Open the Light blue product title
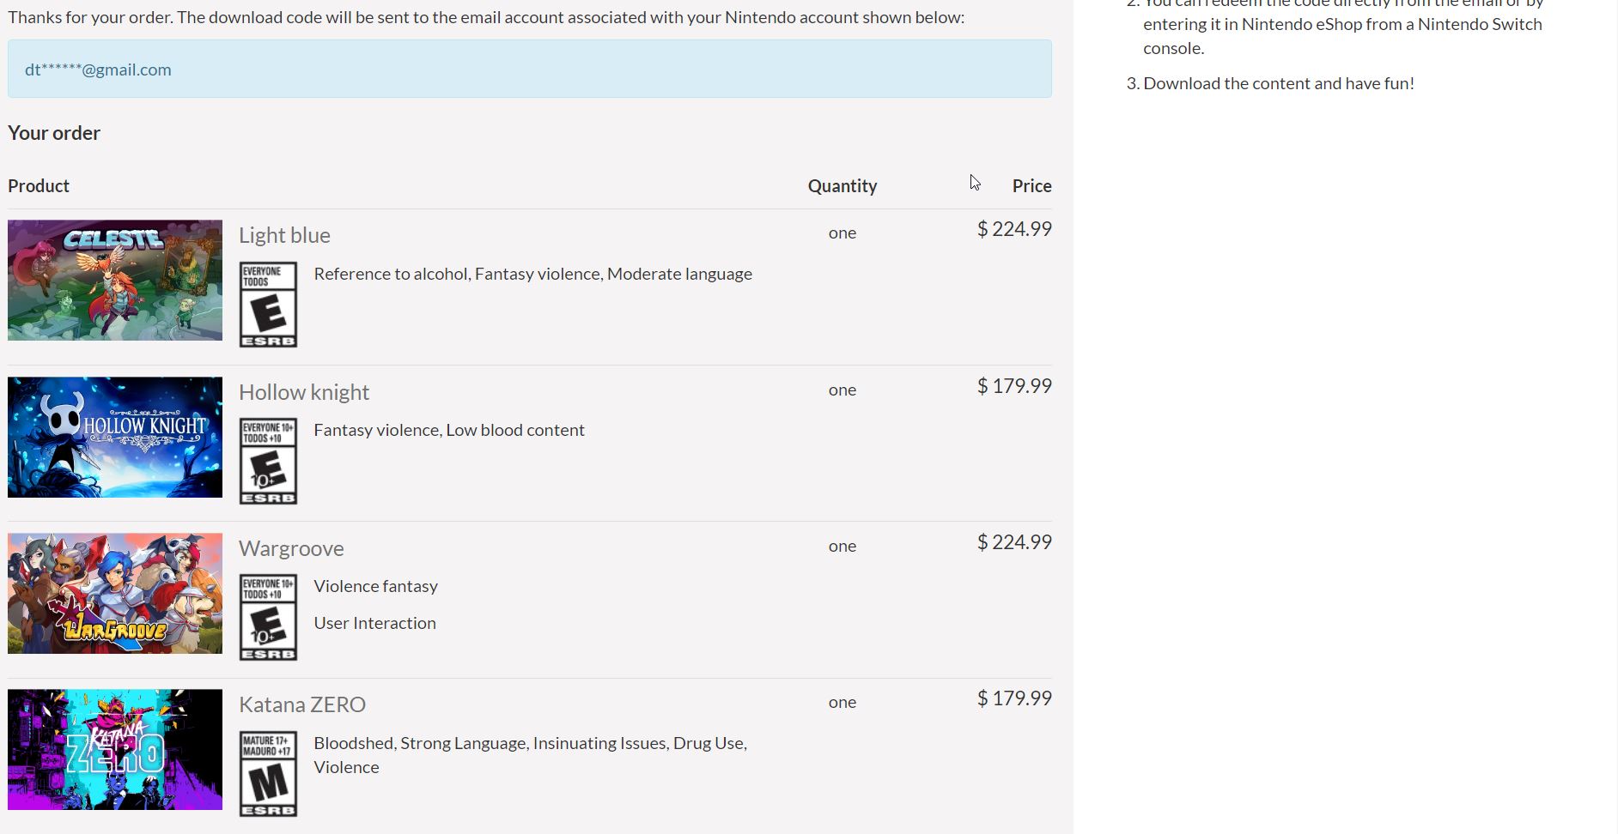The height and width of the screenshot is (834, 1618). click(x=284, y=235)
